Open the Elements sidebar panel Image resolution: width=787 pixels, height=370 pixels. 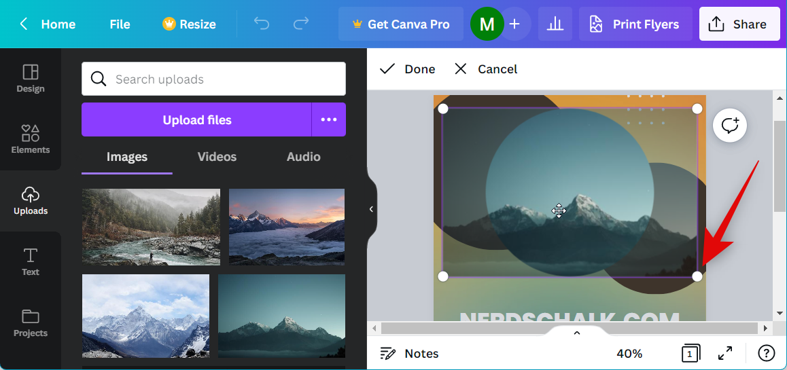pyautogui.click(x=31, y=139)
